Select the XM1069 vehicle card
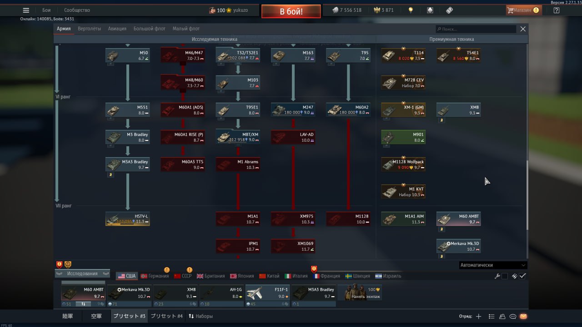 (293, 246)
